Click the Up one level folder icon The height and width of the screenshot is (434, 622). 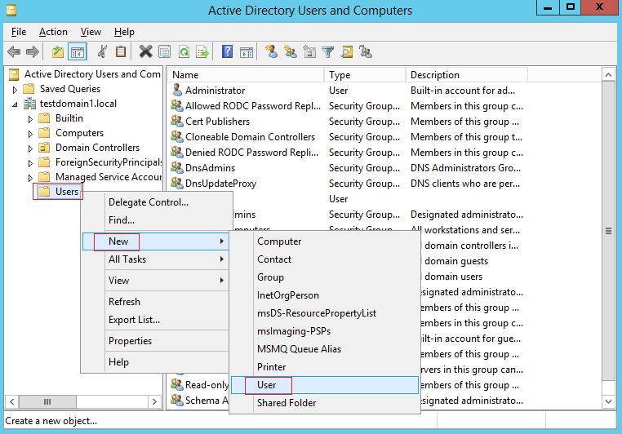pyautogui.click(x=57, y=52)
